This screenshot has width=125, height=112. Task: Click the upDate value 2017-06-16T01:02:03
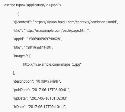(48, 98)
